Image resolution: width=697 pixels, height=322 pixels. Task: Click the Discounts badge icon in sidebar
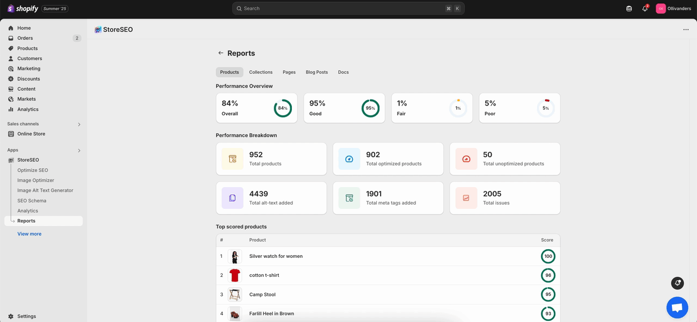tap(11, 79)
